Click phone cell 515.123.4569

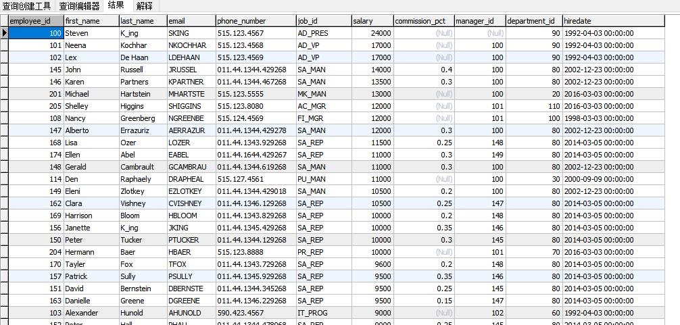pyautogui.click(x=256, y=57)
